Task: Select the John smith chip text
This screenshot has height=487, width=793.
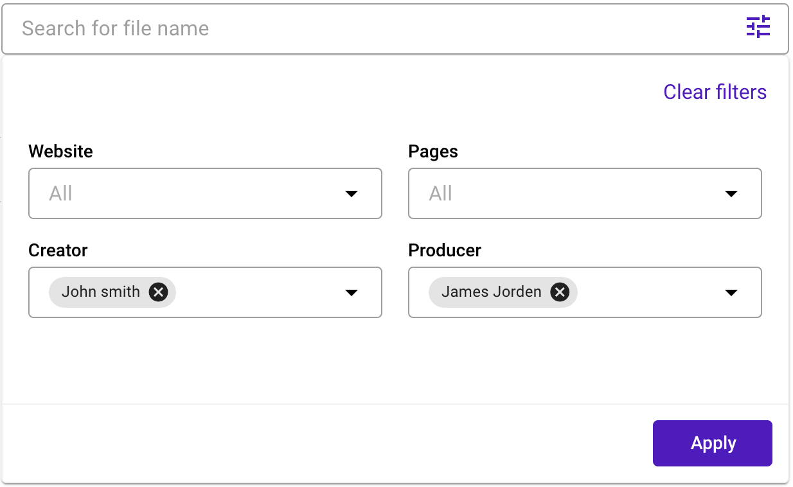Action: tap(101, 292)
